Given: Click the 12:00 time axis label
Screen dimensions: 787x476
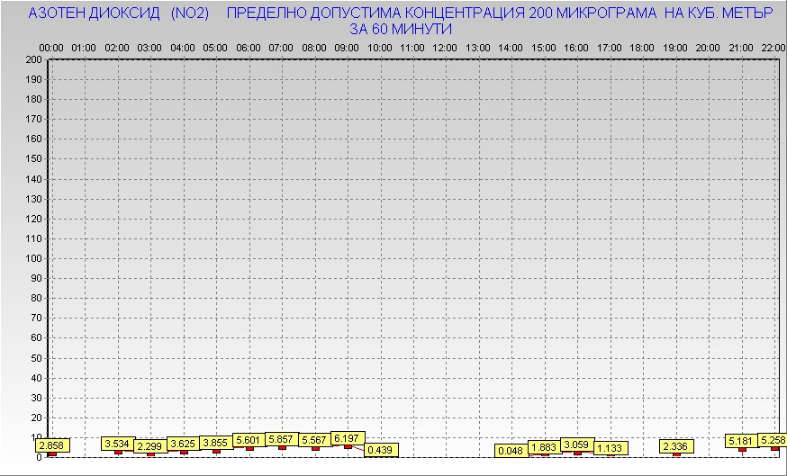Looking at the screenshot, I should pyautogui.click(x=445, y=47).
